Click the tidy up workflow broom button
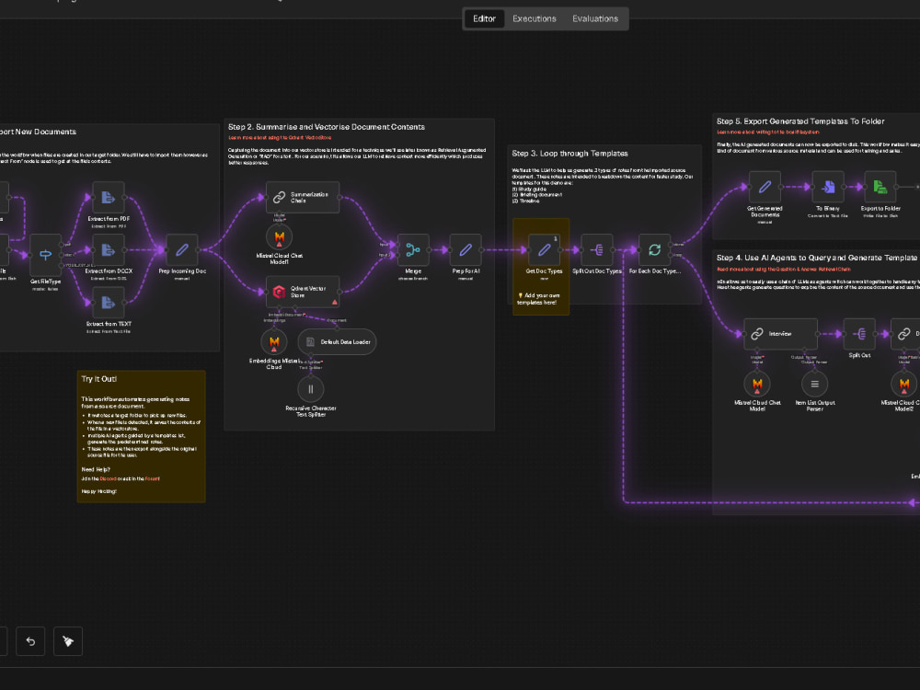 coord(68,641)
